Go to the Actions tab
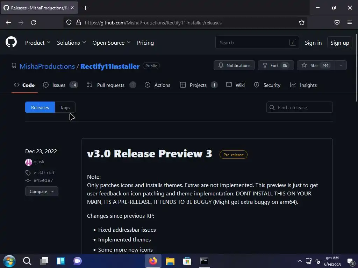This screenshot has height=268, width=358. [x=158, y=85]
